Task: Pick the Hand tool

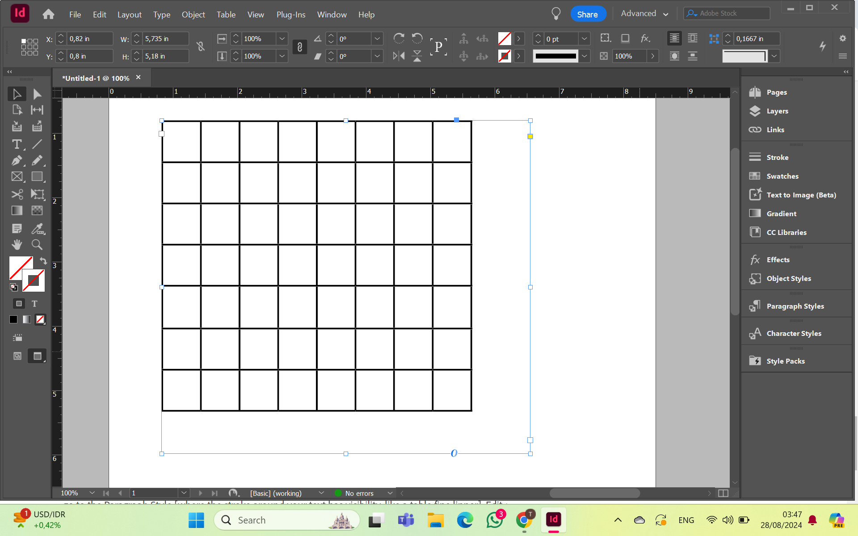Action: (17, 244)
